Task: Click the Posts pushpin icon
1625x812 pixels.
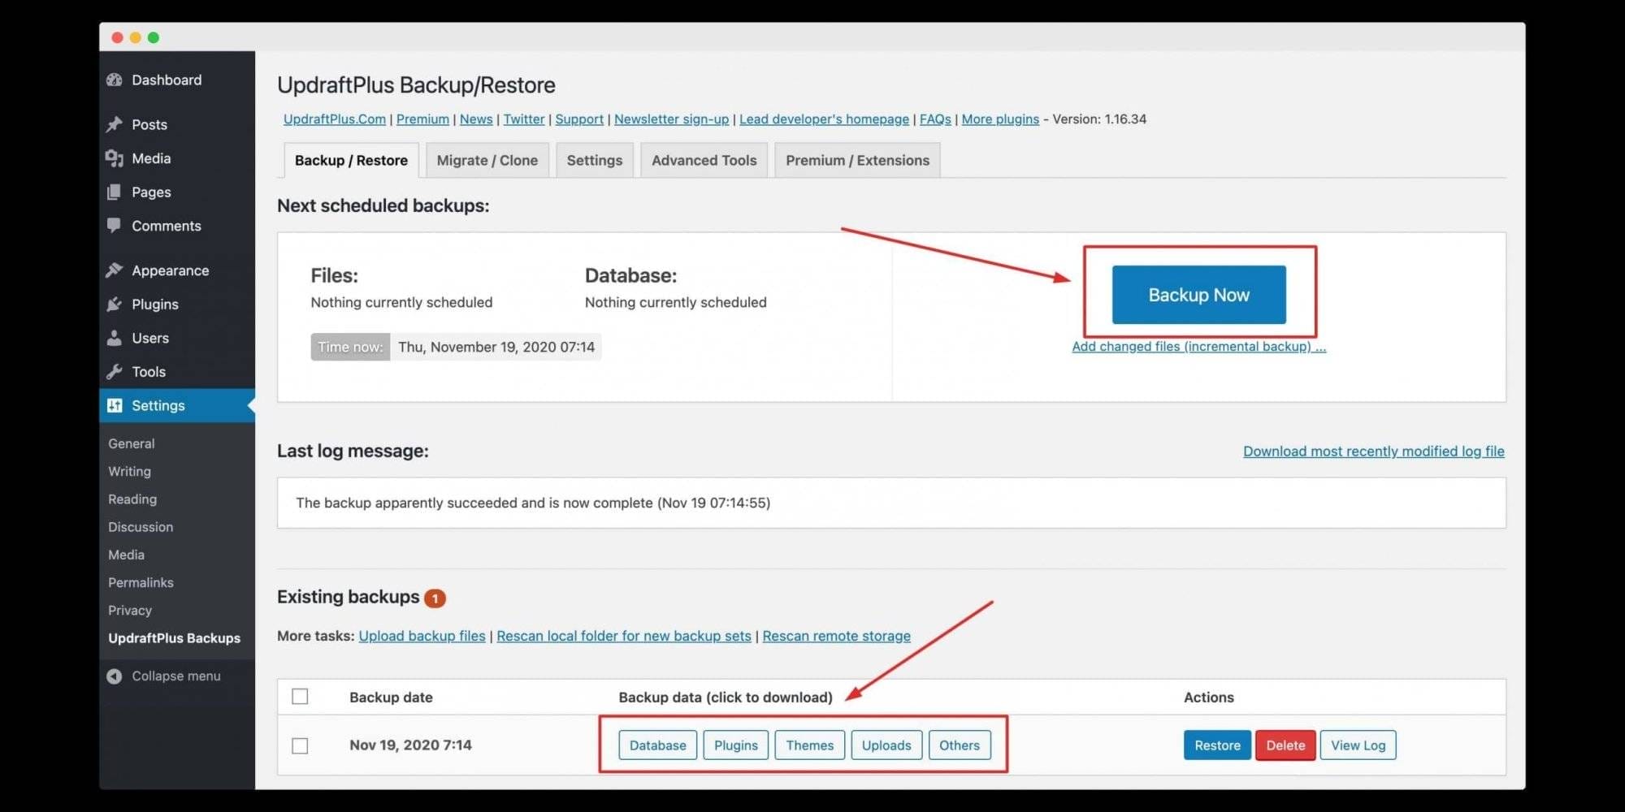Action: pyautogui.click(x=115, y=124)
